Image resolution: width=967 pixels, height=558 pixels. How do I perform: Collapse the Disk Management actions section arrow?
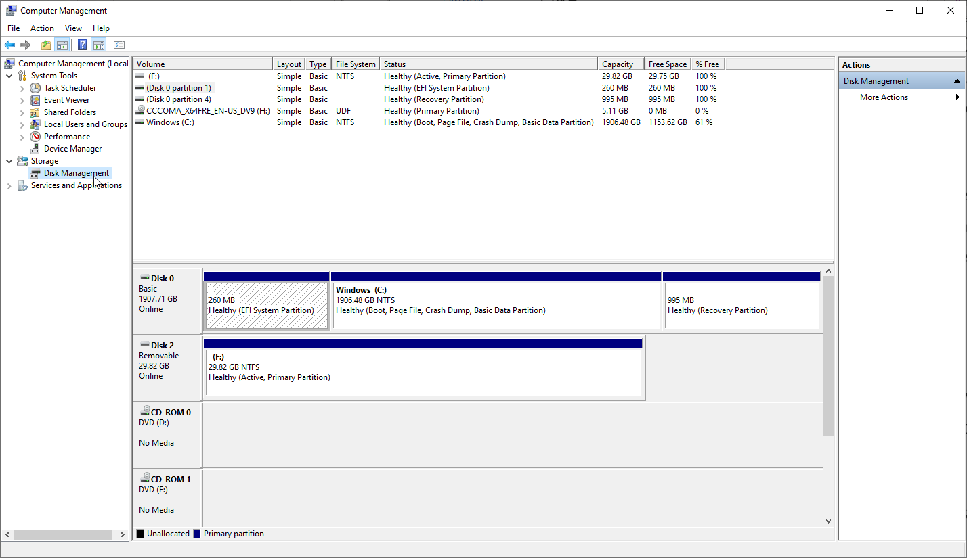pyautogui.click(x=958, y=81)
